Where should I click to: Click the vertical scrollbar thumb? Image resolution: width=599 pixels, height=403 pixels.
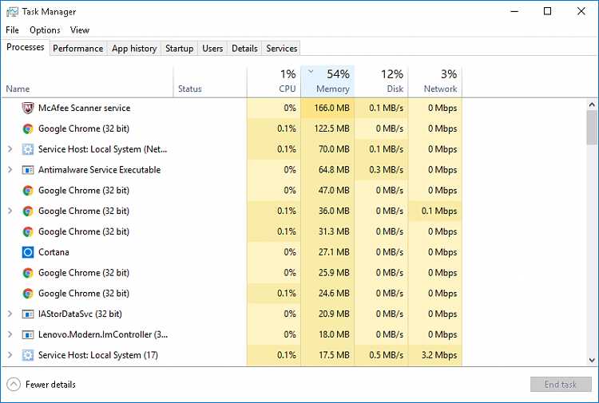(592, 128)
